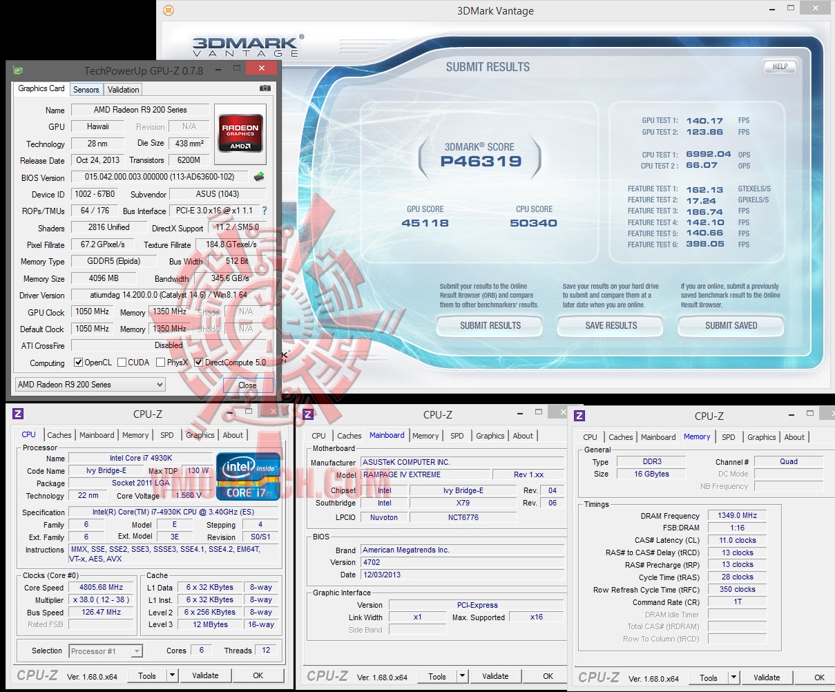Click the CPU-Z icon of Memory window

579,416
